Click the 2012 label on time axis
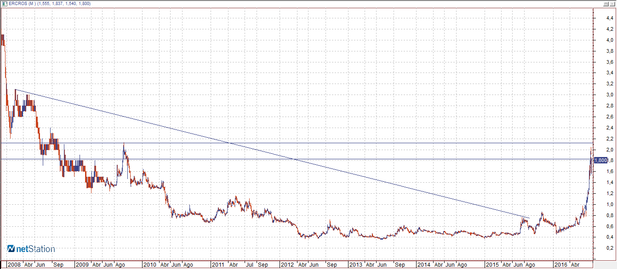This screenshot has width=617, height=269. pos(287,265)
